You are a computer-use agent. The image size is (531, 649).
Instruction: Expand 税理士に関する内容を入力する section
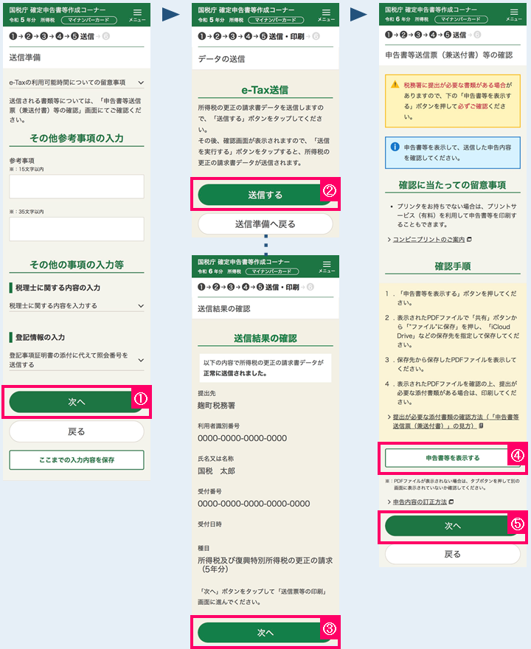click(77, 305)
